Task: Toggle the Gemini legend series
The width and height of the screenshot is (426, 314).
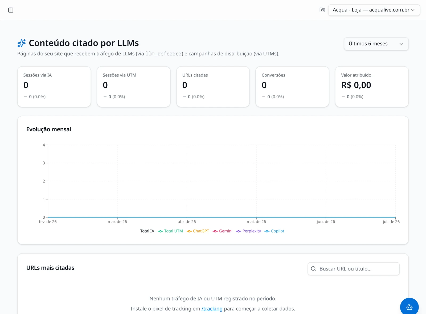Action: tap(223, 231)
